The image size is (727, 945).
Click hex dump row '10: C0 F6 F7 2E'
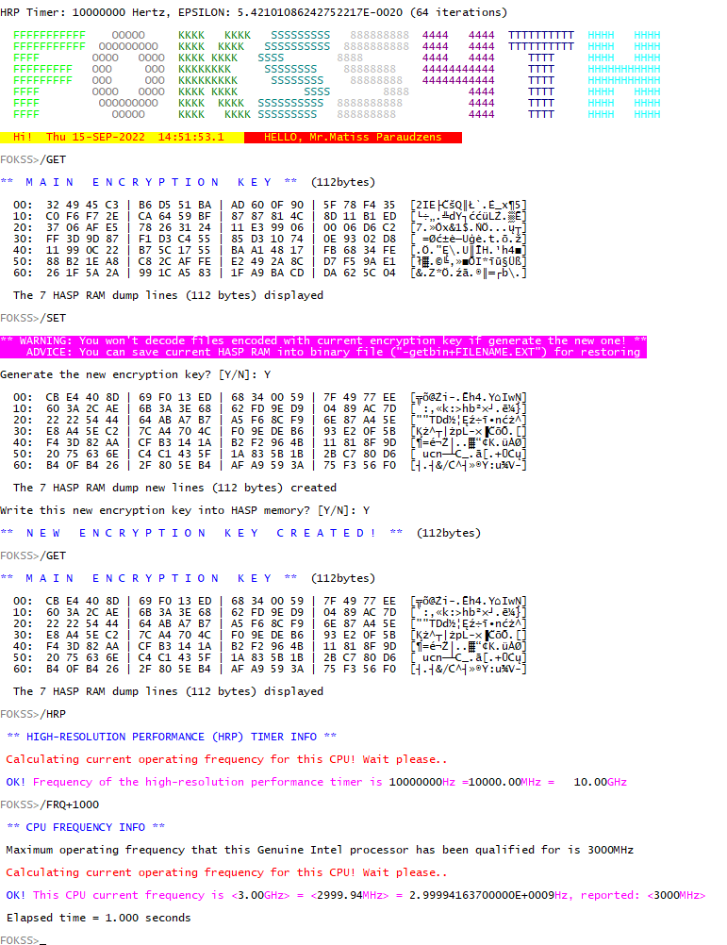[x=270, y=216]
